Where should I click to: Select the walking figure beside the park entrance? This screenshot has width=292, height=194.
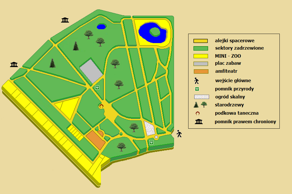coord(179,134)
